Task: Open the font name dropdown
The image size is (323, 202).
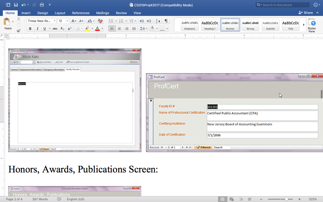Action: (55, 21)
